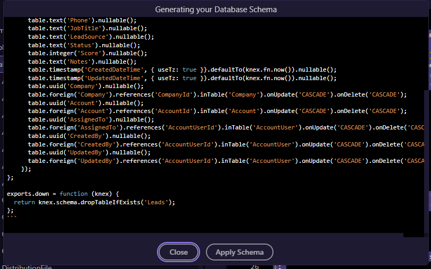This screenshot has height=269, width=431.
Task: Click the line table.uuid('AssignedTo').nullable()
Action: pyautogui.click(x=91, y=119)
